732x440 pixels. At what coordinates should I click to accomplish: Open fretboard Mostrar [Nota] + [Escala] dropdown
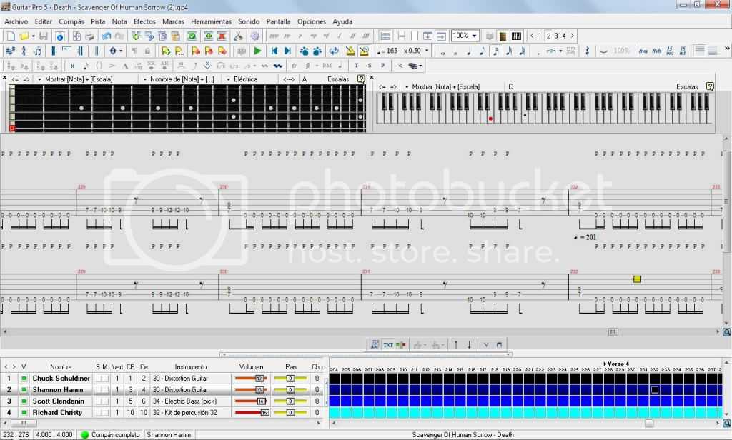coord(40,79)
